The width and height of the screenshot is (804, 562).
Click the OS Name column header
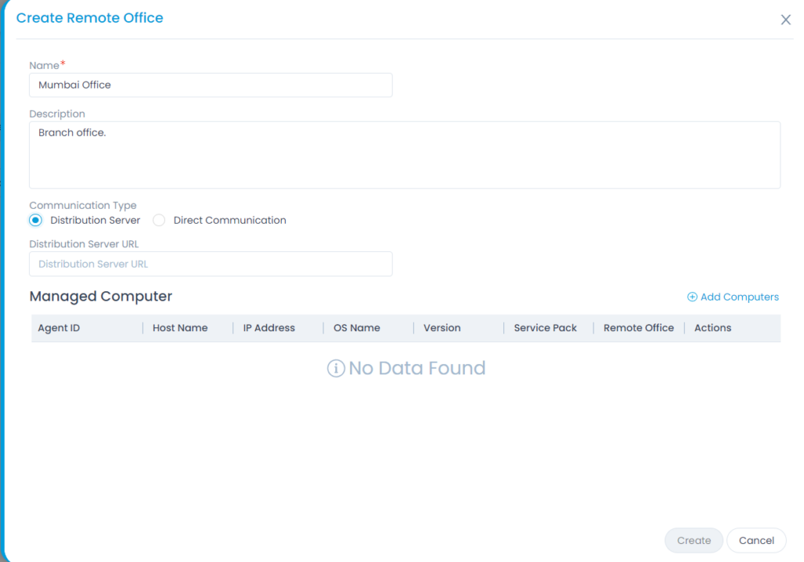coord(356,328)
